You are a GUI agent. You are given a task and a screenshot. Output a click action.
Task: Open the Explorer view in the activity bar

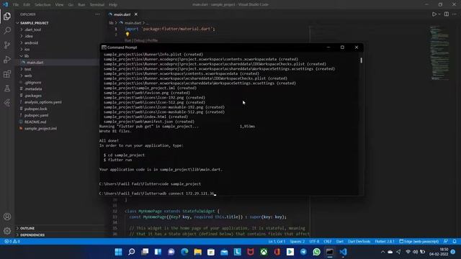point(7,16)
